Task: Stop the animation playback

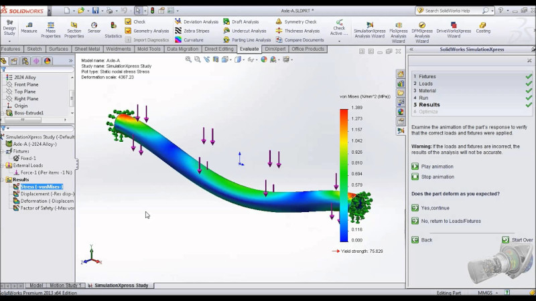Action: click(437, 177)
